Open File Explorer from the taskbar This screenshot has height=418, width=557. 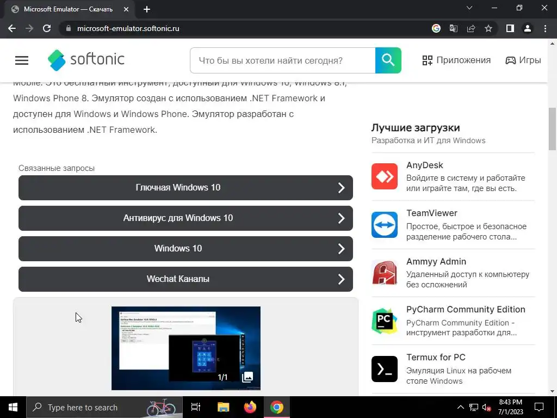224,407
